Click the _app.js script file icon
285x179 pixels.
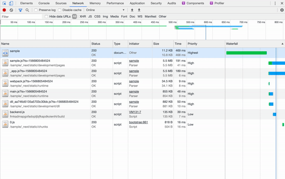tap(5, 73)
